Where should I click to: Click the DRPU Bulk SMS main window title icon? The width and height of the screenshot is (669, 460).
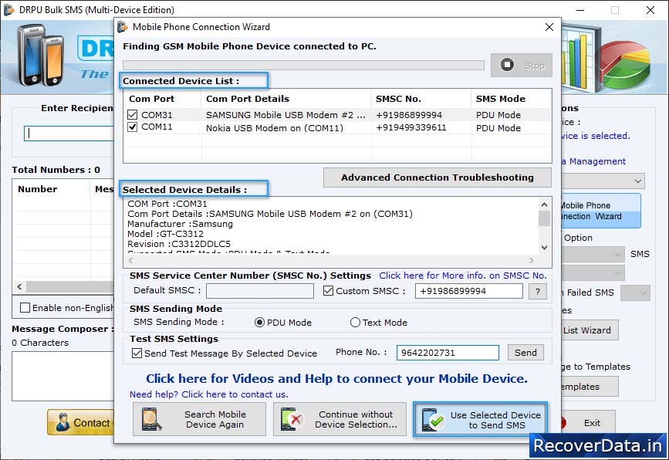[9, 9]
